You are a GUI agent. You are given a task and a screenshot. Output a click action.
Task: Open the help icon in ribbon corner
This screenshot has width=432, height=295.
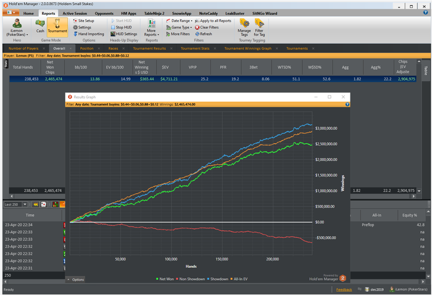point(425,12)
